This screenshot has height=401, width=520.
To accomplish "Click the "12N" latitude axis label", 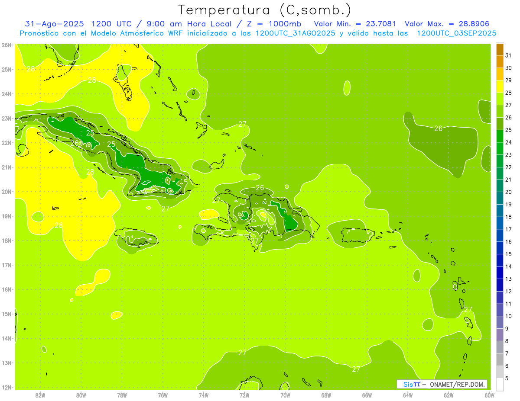I will (6, 387).
